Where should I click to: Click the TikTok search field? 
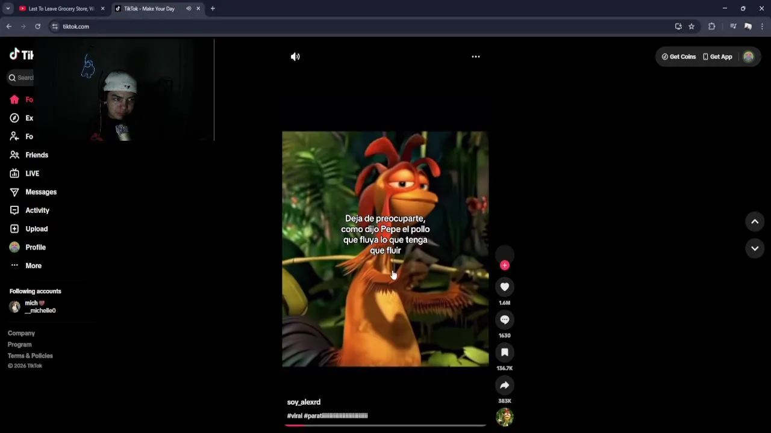[x=21, y=78]
